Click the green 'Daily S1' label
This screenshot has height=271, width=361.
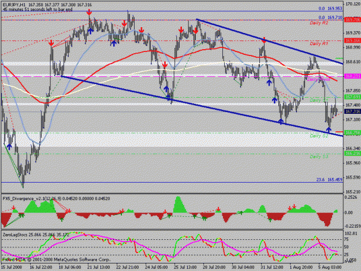tap(319, 100)
